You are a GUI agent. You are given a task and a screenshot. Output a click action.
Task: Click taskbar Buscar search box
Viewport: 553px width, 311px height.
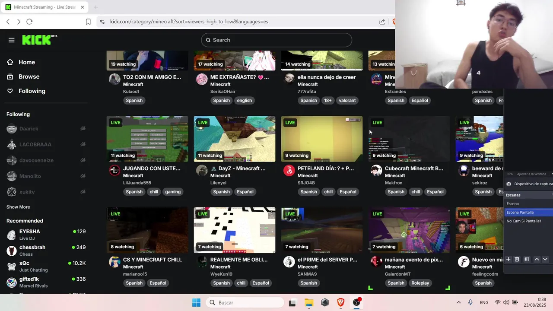pyautogui.click(x=244, y=302)
